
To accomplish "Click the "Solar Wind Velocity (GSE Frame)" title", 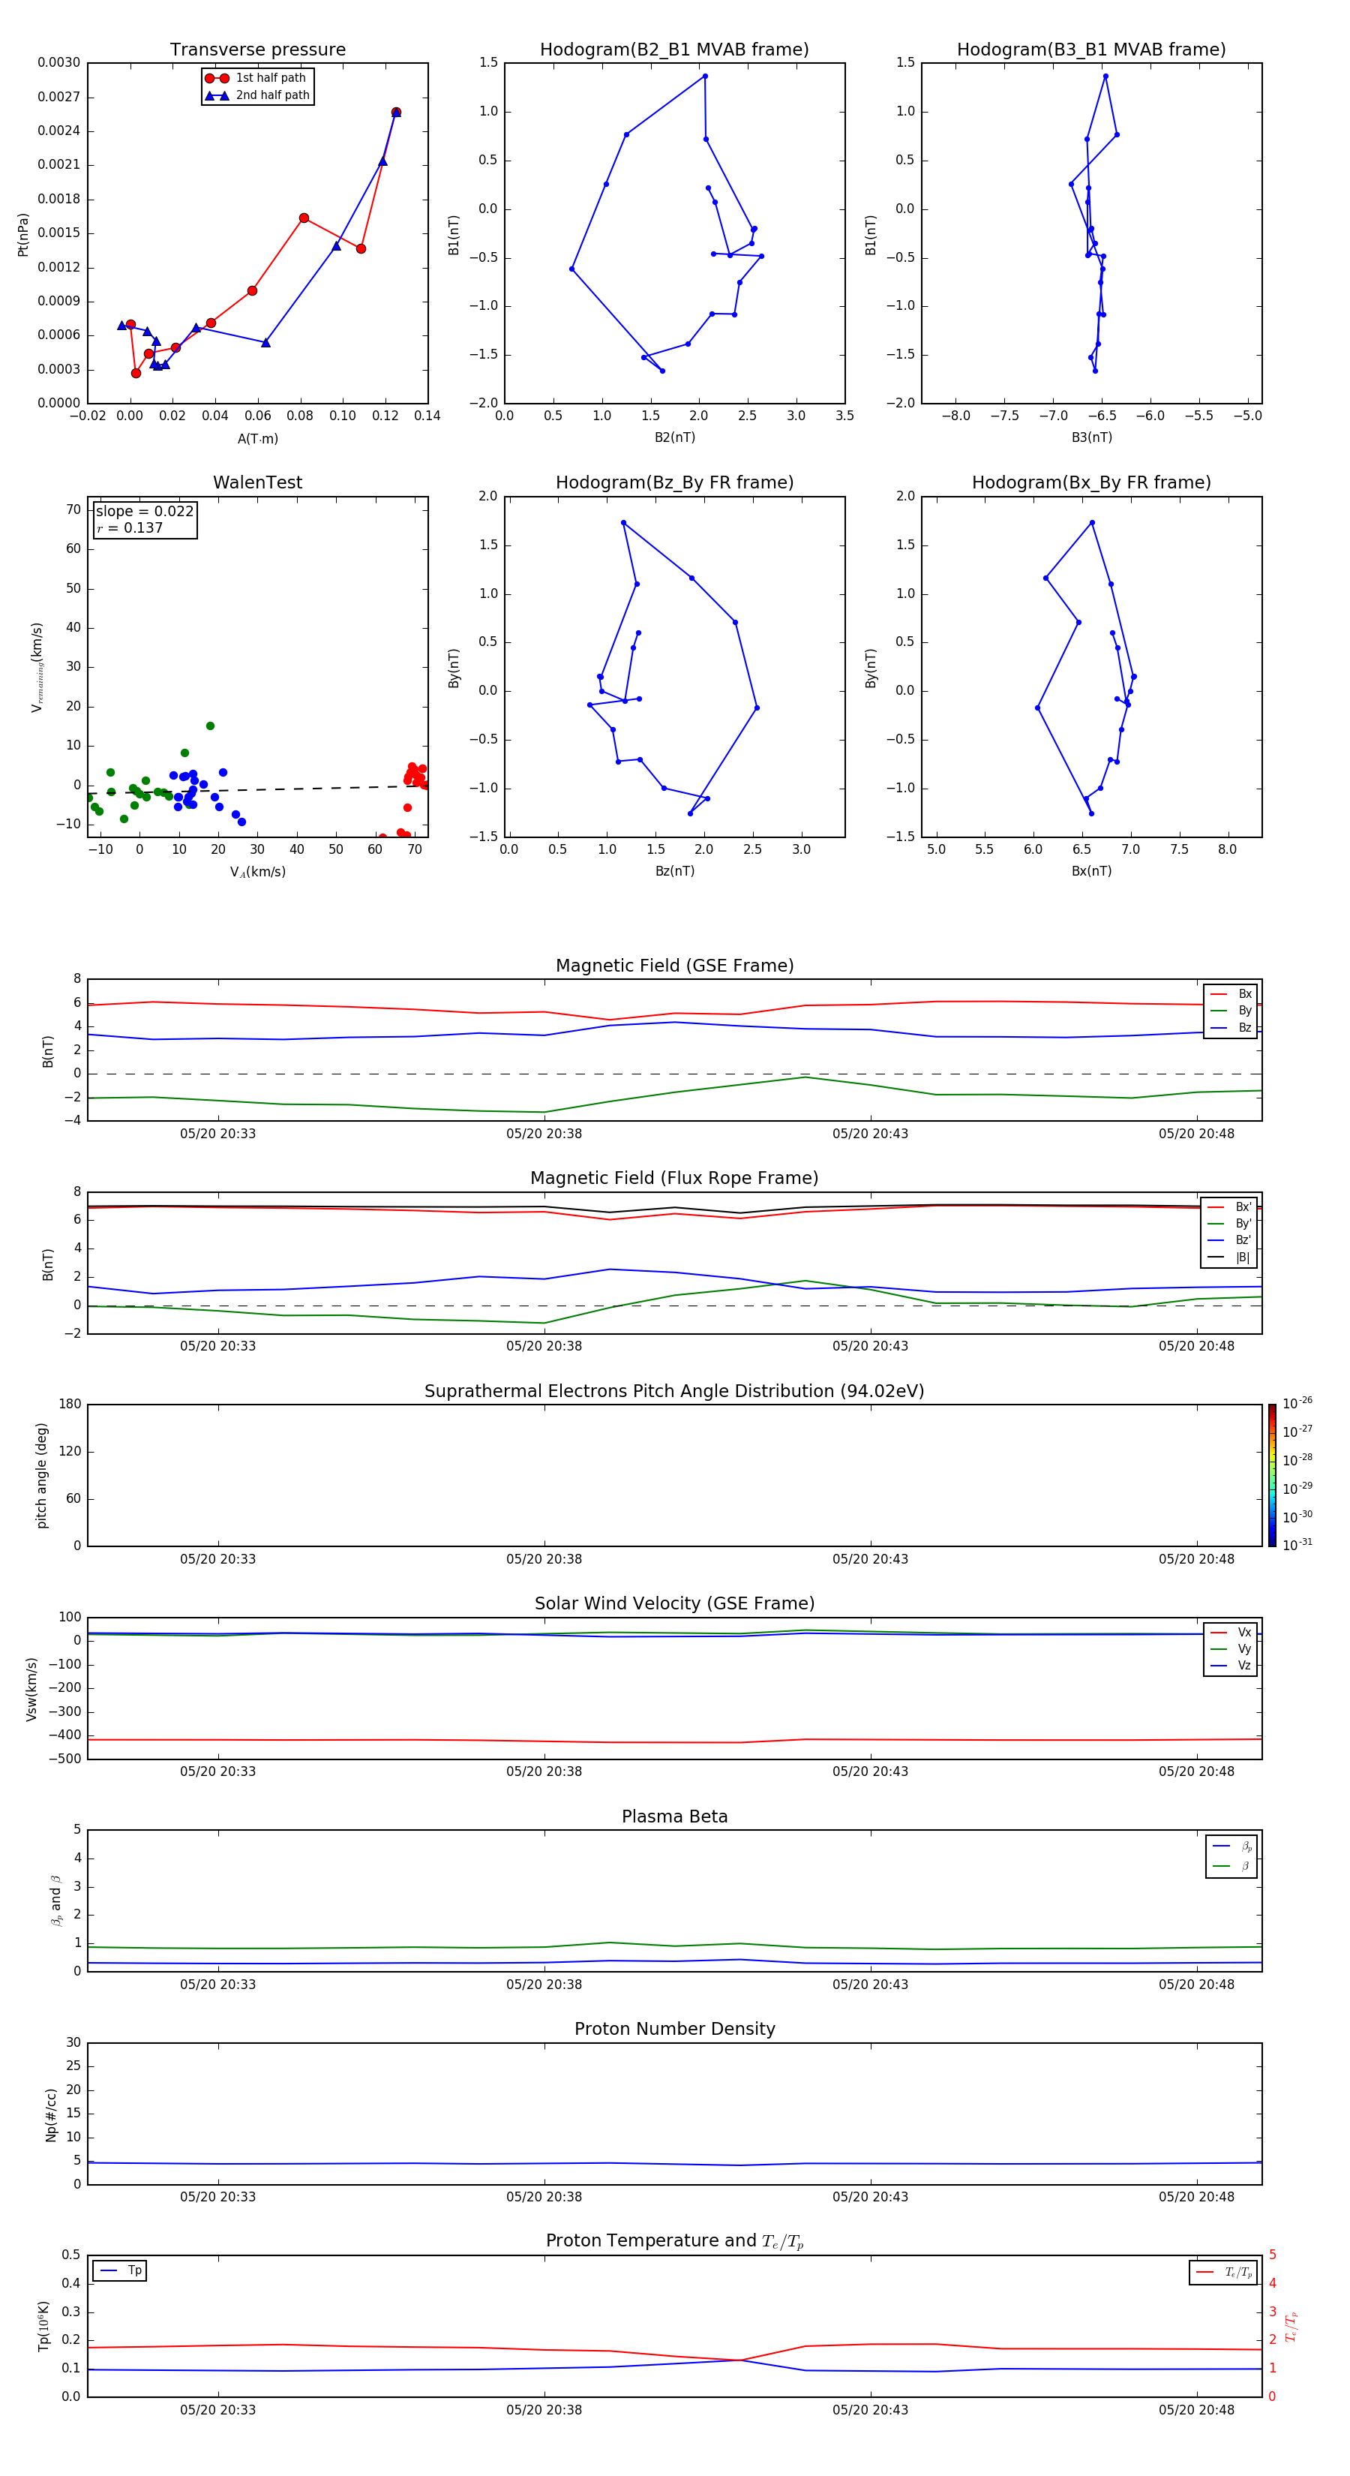I will coord(674,1603).
